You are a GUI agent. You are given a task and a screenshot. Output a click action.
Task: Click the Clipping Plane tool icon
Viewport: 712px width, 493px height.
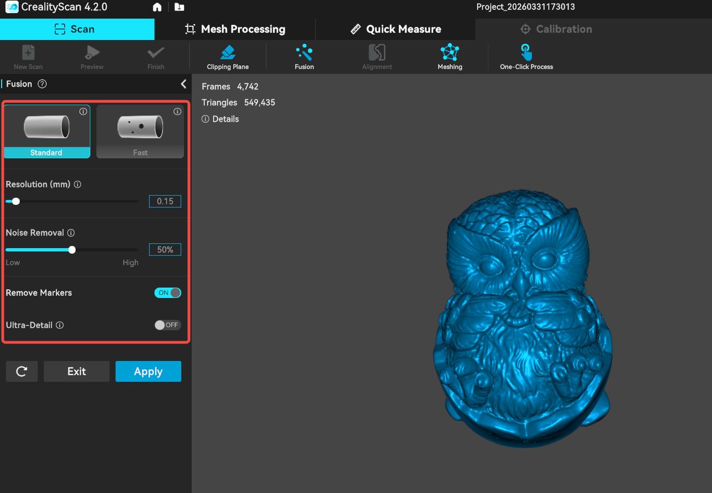pyautogui.click(x=227, y=53)
